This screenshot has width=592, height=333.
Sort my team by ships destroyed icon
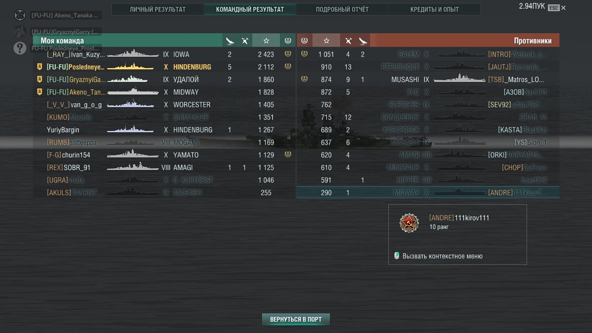pyautogui.click(x=245, y=41)
